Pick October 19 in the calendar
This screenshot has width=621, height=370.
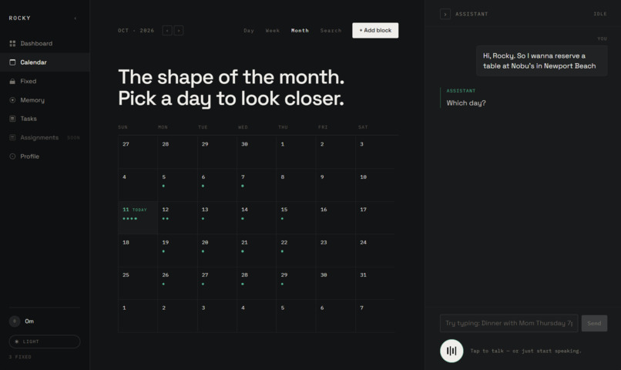coord(177,250)
